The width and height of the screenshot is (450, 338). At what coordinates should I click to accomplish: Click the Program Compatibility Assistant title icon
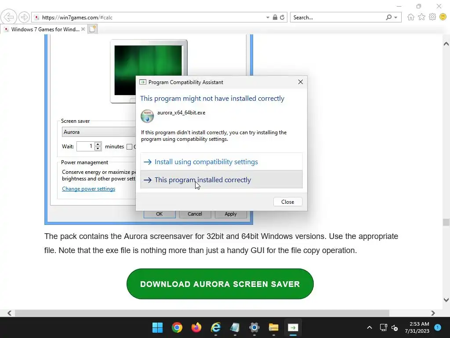(143, 82)
